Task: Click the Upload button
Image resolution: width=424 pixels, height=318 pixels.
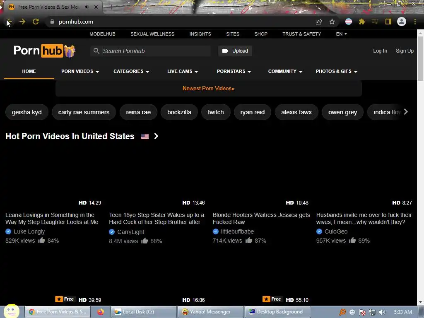Action: 235,51
